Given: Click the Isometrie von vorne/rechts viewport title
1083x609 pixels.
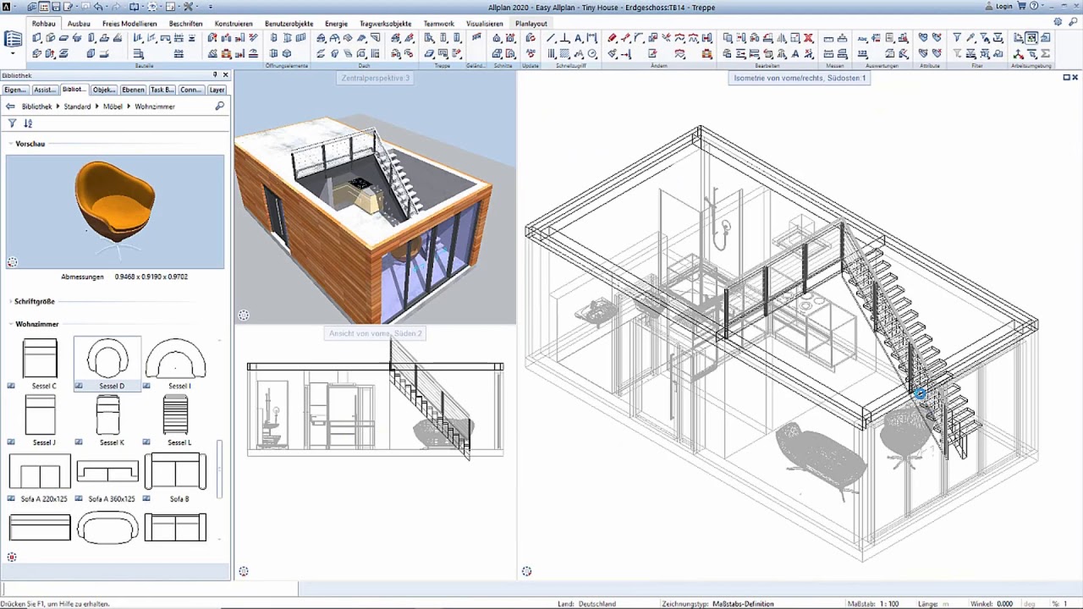Looking at the screenshot, I should (x=800, y=78).
